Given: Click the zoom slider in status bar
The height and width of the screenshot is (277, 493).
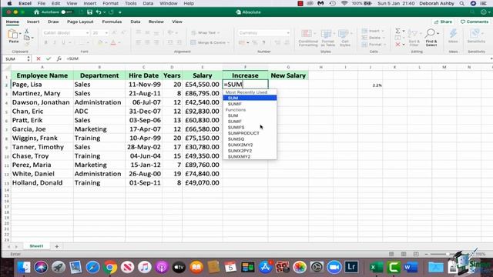Looking at the screenshot, I should tap(447, 254).
